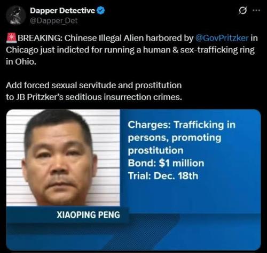
Task: Click the blue verified checkmark badge
Action: (101, 11)
